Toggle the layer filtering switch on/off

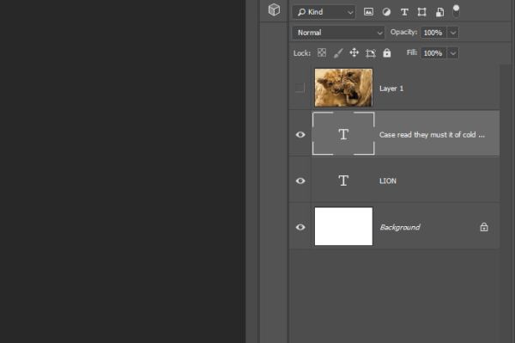click(456, 11)
